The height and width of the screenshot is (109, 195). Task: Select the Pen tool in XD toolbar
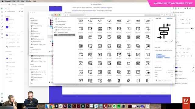pyautogui.click(x=2, y=27)
